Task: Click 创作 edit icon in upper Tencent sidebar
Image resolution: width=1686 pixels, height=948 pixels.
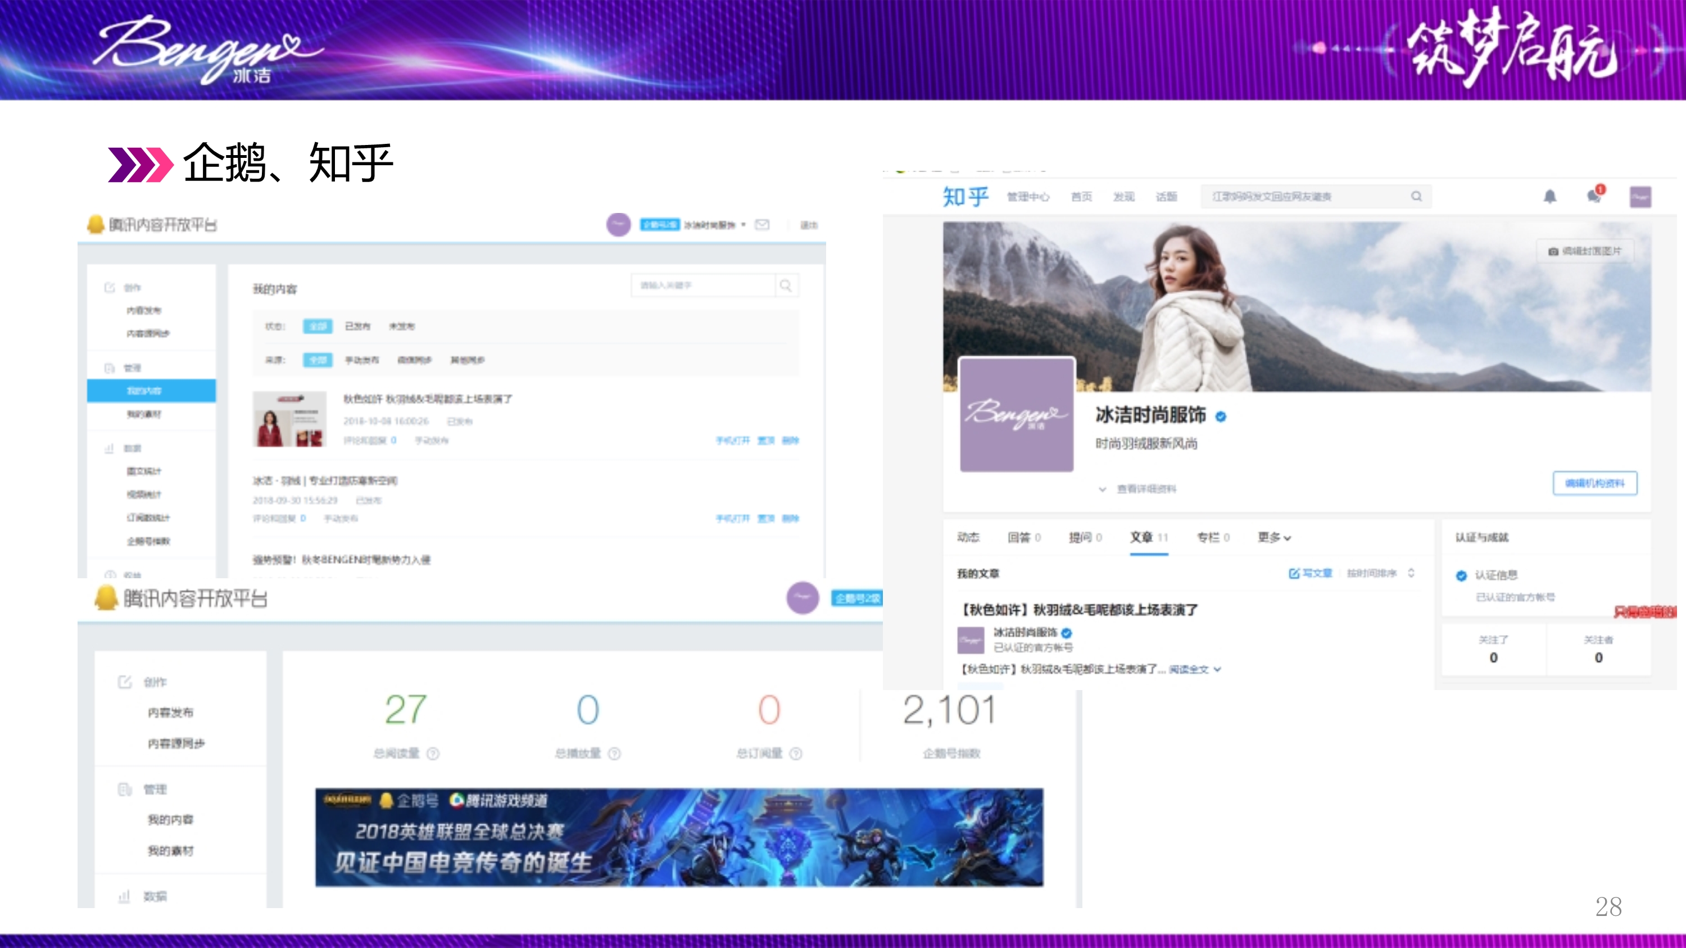Action: [x=109, y=287]
